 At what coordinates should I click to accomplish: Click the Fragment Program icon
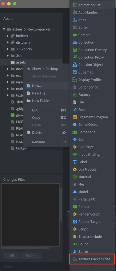pos(75,117)
